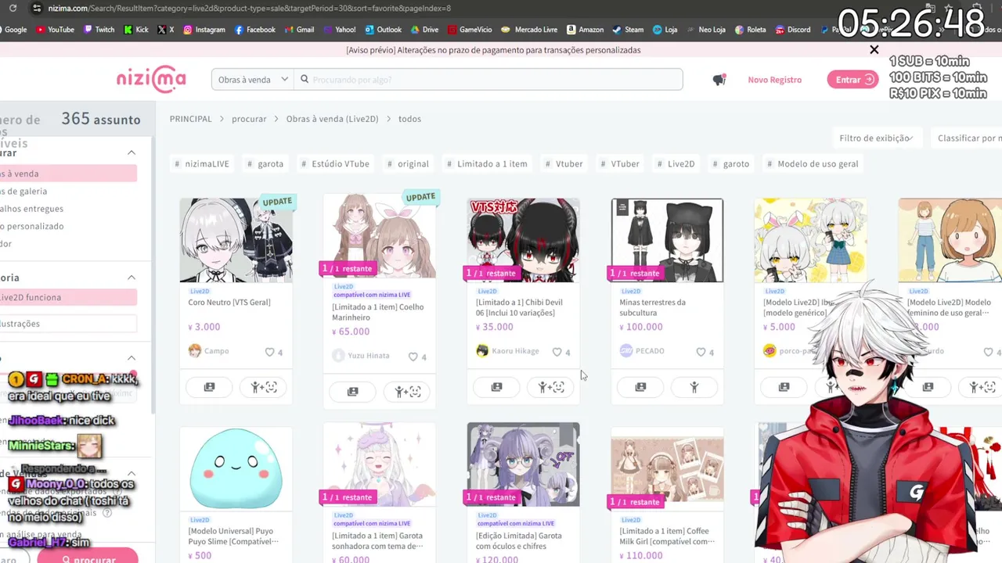Open the Kick bookmark
The width and height of the screenshot is (1002, 563).
[x=135, y=30]
